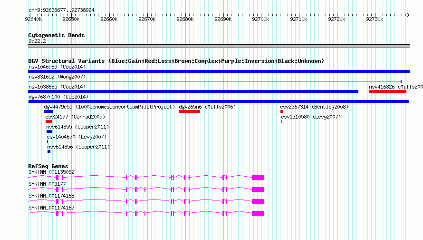
Task: Open esv24177 (Conrad2009) variant label
Action: (75, 117)
